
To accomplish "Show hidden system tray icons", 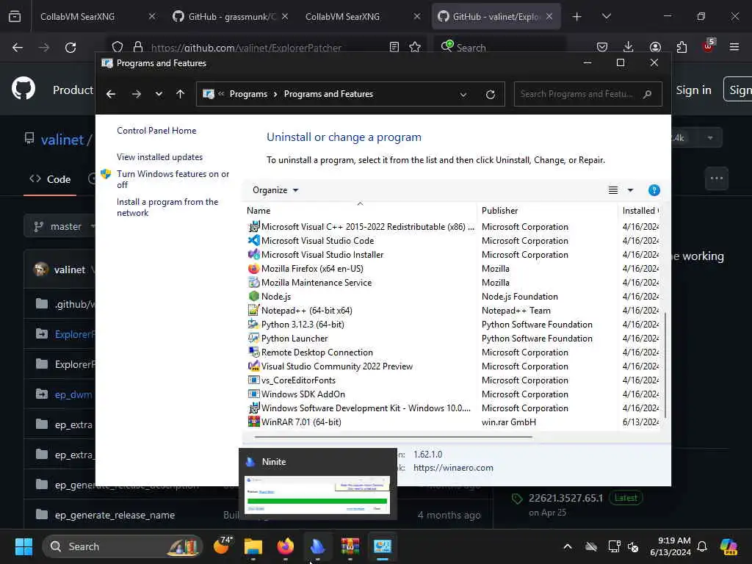I will click(x=568, y=546).
